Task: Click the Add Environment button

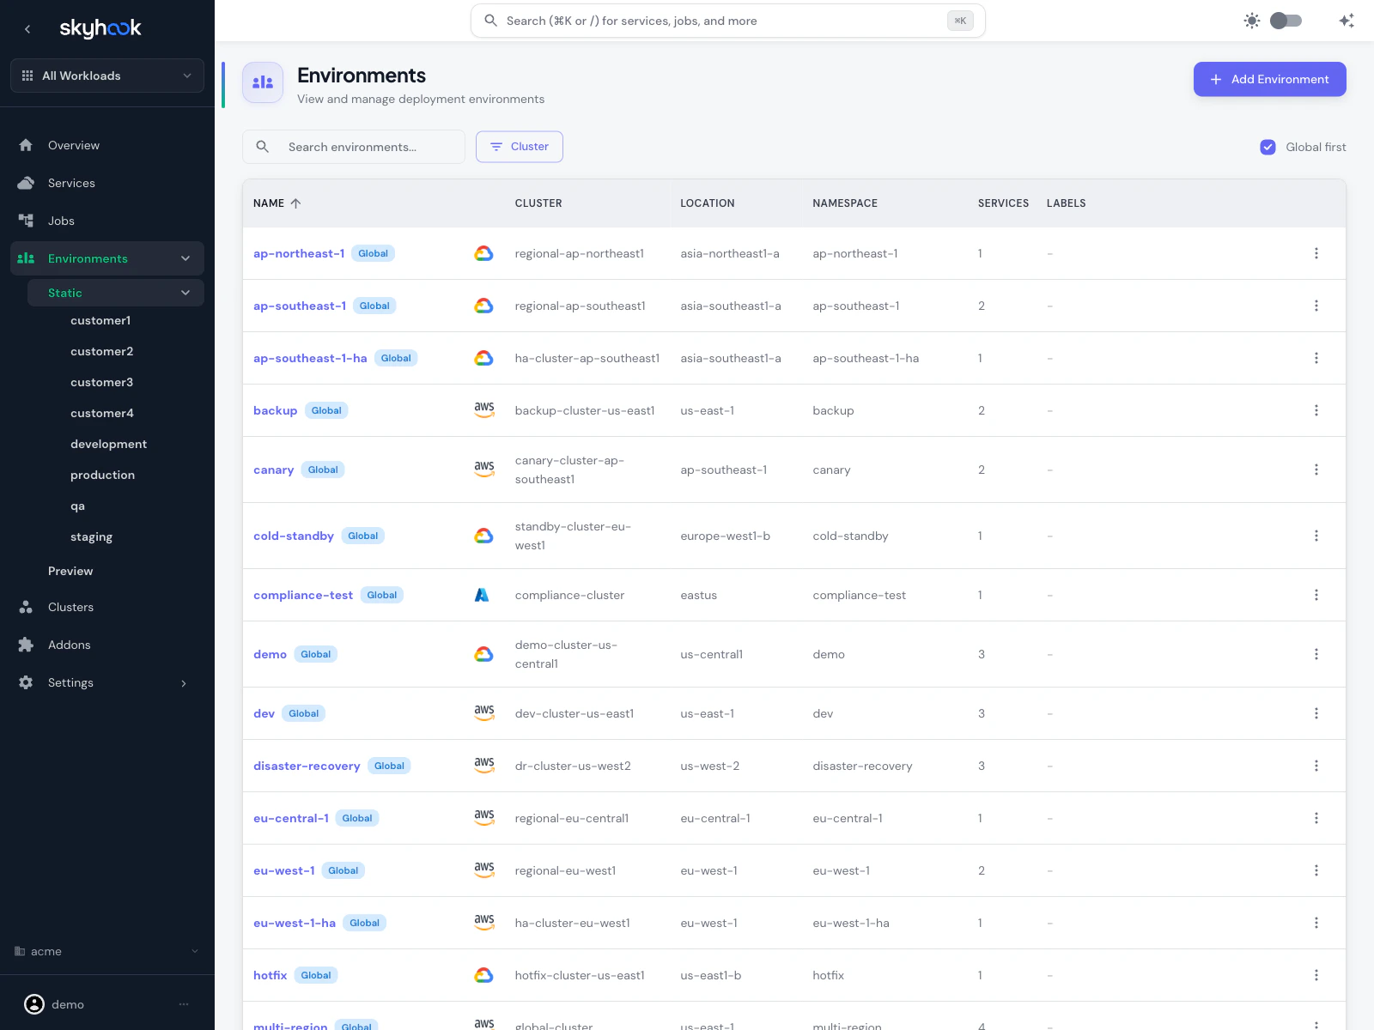Action: 1269,79
